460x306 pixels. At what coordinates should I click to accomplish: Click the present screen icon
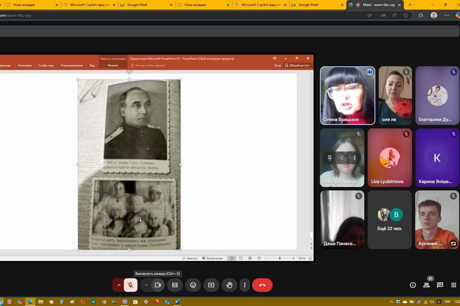point(211,285)
